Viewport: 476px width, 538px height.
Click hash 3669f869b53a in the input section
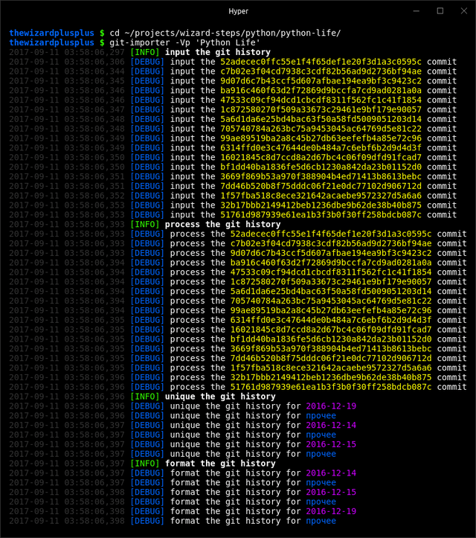pos(321,176)
